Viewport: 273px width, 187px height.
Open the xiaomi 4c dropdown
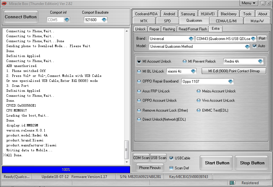(x=193, y=71)
